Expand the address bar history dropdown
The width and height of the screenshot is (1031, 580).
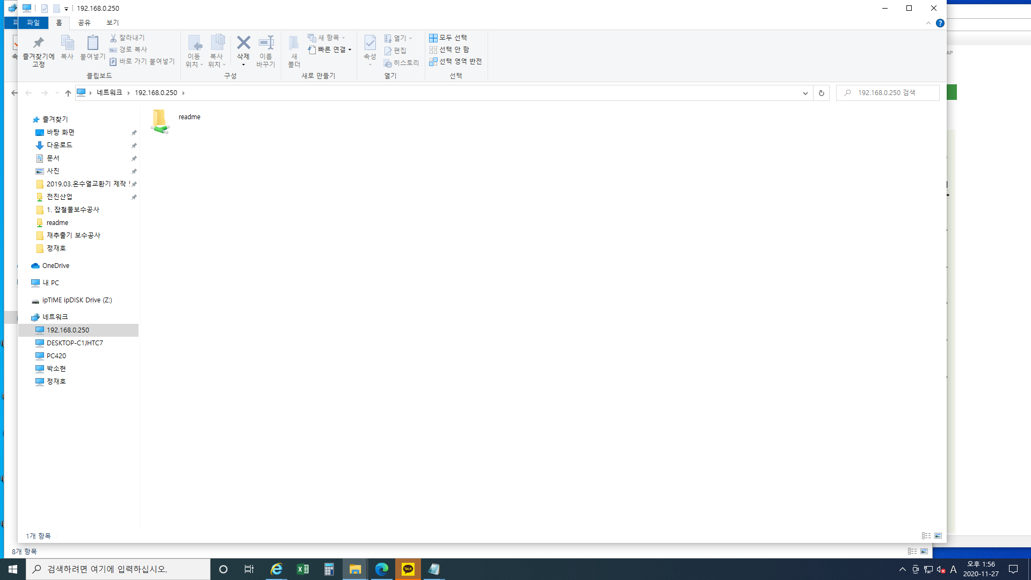tap(805, 93)
